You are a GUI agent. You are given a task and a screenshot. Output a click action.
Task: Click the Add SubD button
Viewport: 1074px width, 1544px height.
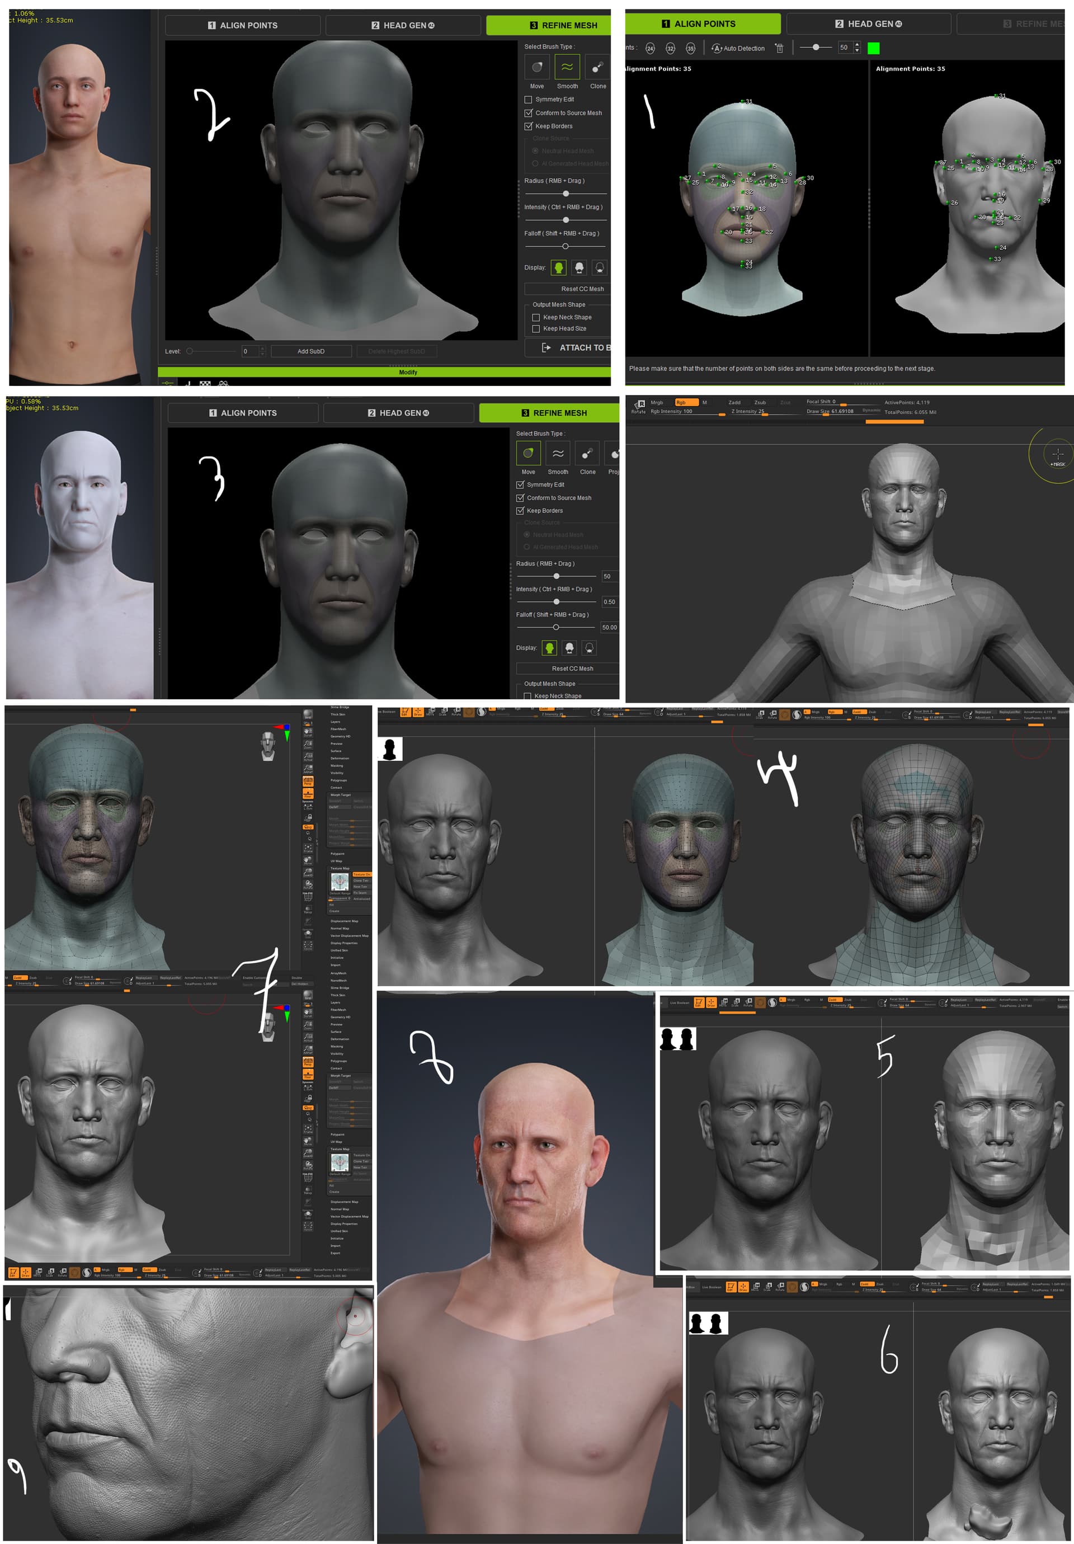coord(310,351)
